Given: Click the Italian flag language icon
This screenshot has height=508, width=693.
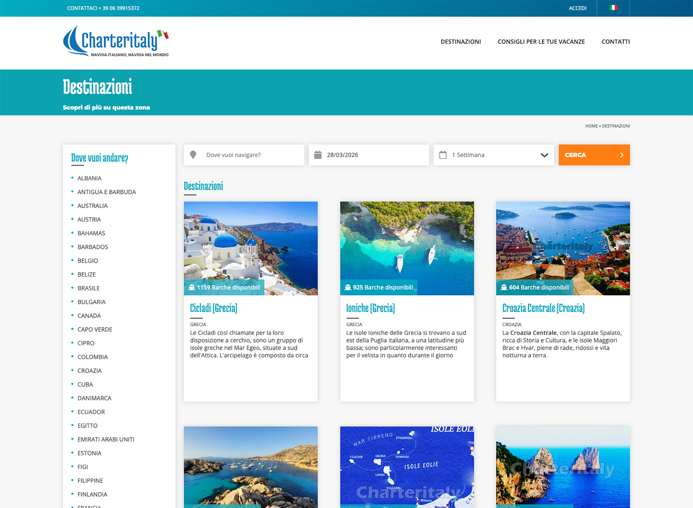Looking at the screenshot, I should point(613,8).
